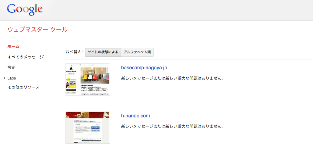313x167 pixels.
Task: Click the status message under basecamp-nagoya.jp
Action: pos(173,78)
